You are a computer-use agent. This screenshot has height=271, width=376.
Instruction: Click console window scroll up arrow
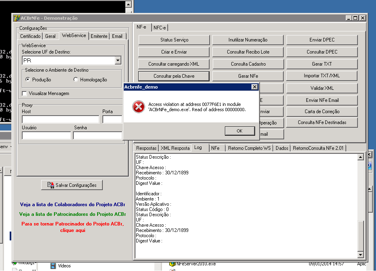(129, 4)
